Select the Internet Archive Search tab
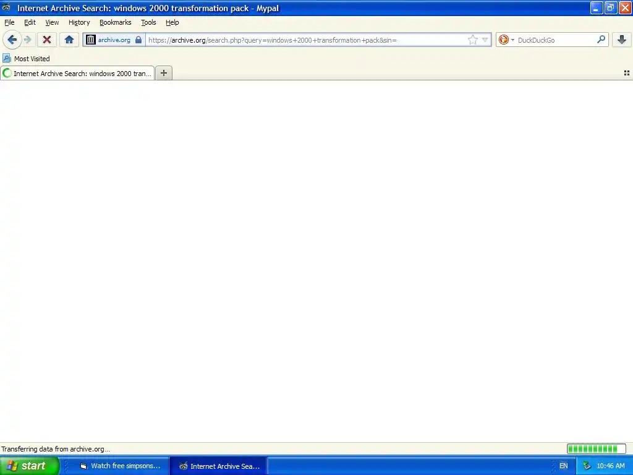This screenshot has width=633, height=475. (x=77, y=73)
